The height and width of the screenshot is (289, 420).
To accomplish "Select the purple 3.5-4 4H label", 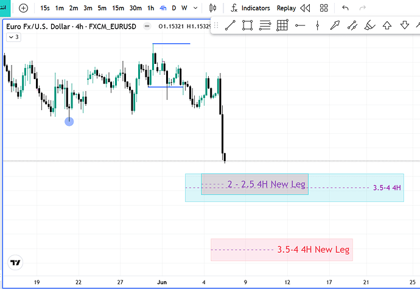I will point(387,188).
